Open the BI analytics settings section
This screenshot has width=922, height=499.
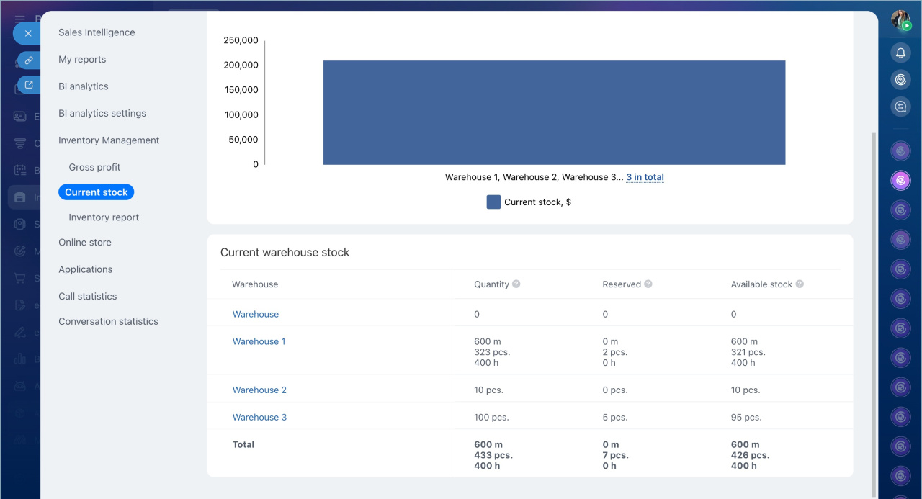tap(102, 113)
